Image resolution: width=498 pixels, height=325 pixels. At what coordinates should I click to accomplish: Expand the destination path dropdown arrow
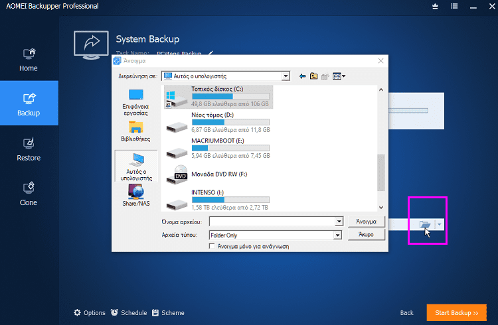(440, 225)
